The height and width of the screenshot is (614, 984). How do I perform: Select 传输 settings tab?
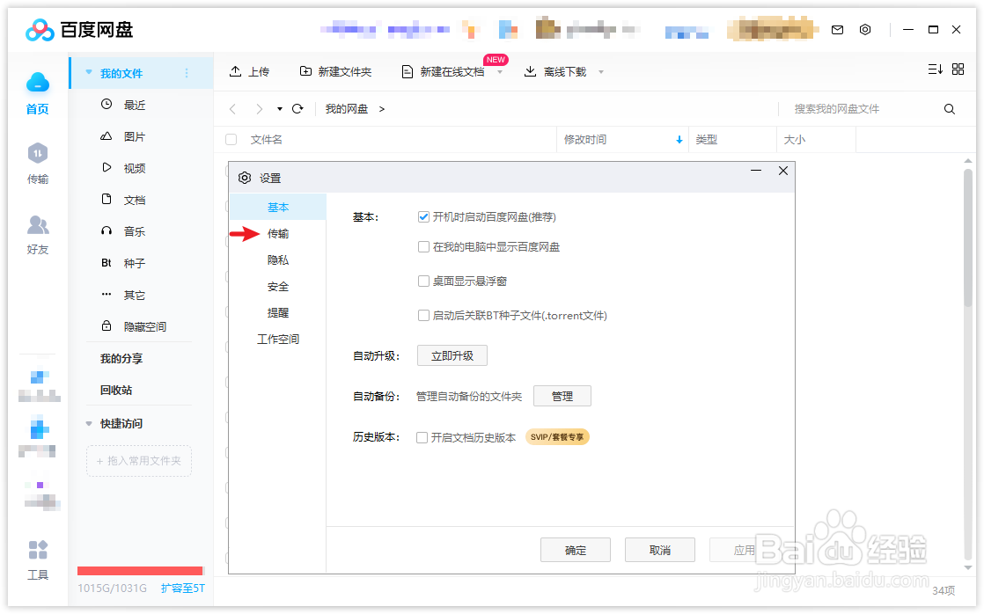[x=278, y=233]
